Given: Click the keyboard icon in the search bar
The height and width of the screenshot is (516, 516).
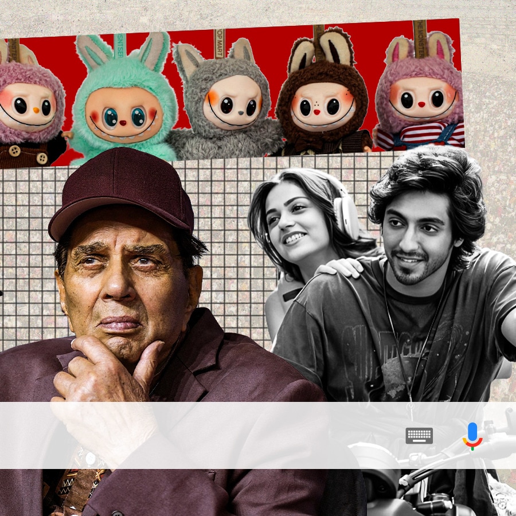Looking at the screenshot, I should pyautogui.click(x=419, y=437).
